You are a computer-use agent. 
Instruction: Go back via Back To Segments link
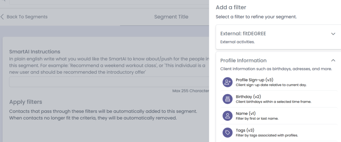(27, 17)
